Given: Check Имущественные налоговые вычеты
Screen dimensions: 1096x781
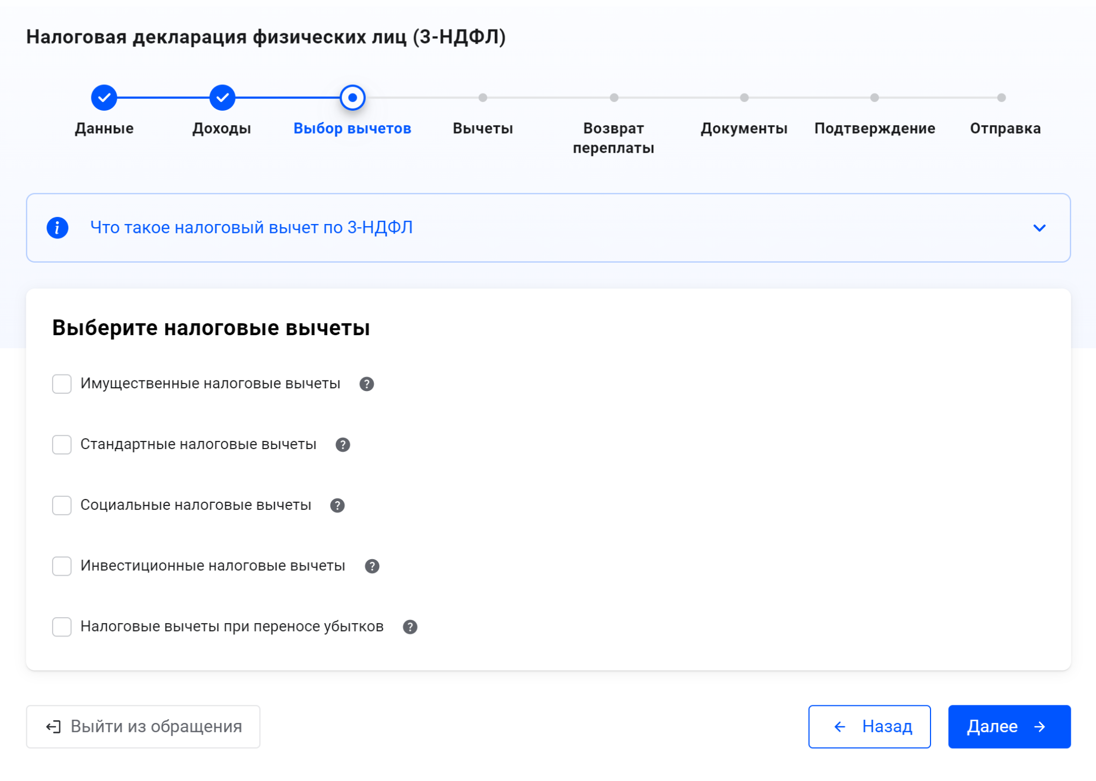Looking at the screenshot, I should [x=62, y=384].
